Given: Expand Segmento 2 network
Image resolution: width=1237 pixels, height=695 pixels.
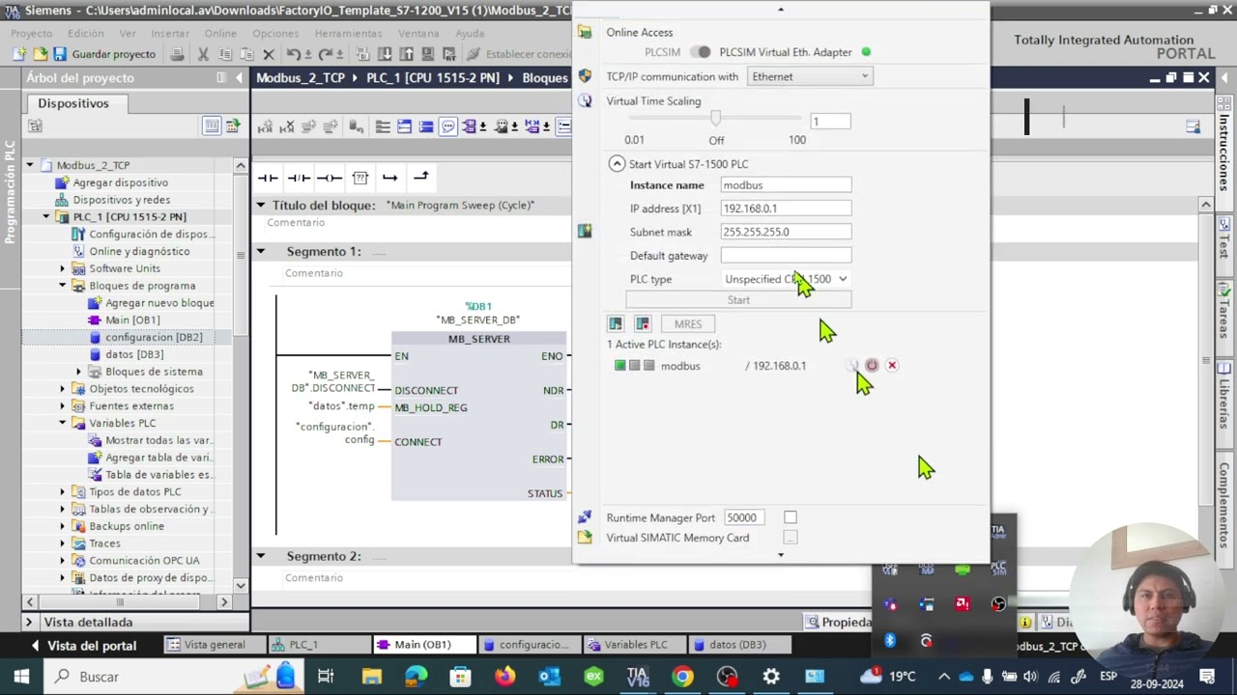Looking at the screenshot, I should click(260, 556).
